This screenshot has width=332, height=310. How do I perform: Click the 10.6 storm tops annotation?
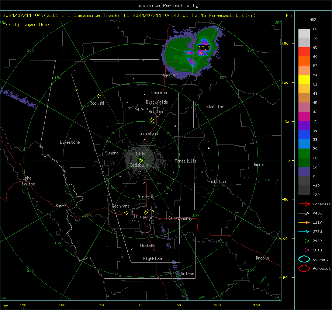[204, 48]
